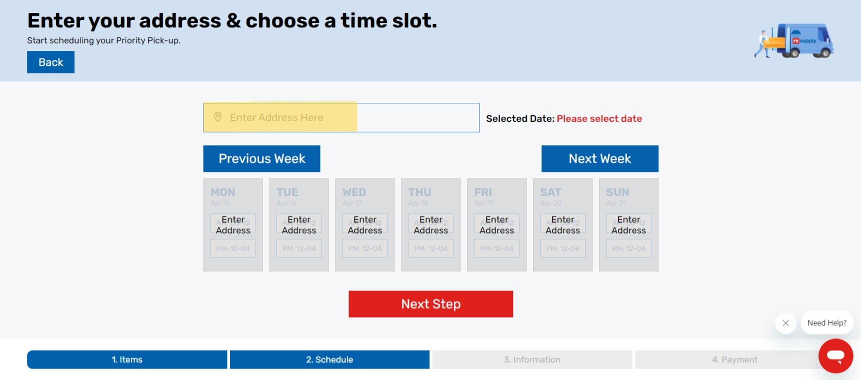This screenshot has width=861, height=380.
Task: Pick the Tuesday Apr 16 morning slot
Action: click(x=299, y=223)
